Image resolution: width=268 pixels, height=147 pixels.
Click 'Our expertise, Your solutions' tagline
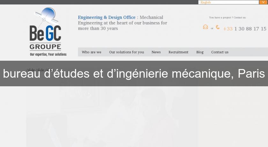pyautogui.click(x=48, y=54)
